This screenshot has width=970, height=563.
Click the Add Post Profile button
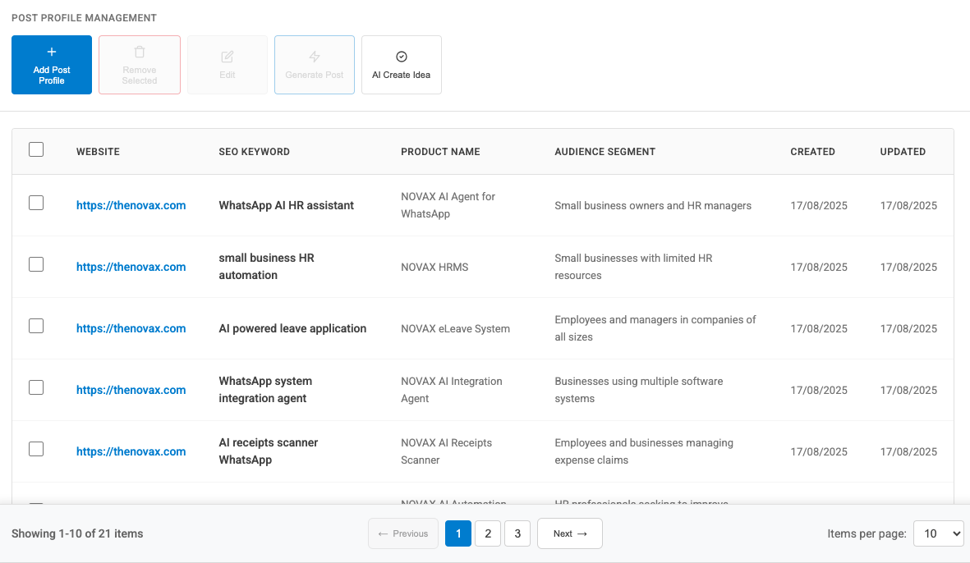click(52, 65)
